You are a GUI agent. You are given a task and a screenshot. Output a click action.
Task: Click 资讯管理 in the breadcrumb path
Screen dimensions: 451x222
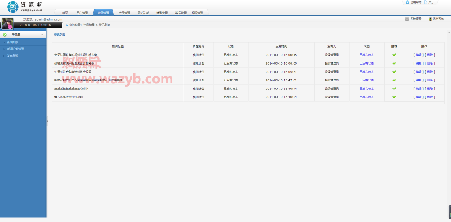[x=89, y=25]
